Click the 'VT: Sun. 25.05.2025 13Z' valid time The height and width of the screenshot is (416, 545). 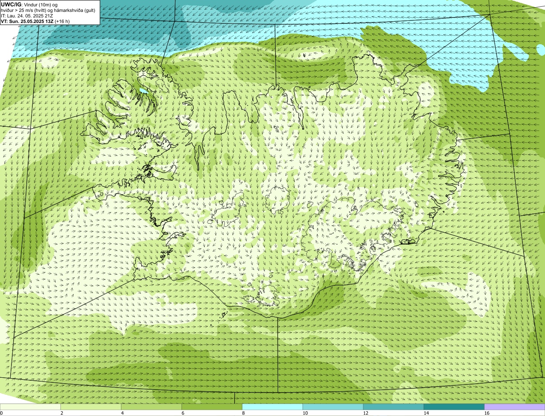pos(27,21)
